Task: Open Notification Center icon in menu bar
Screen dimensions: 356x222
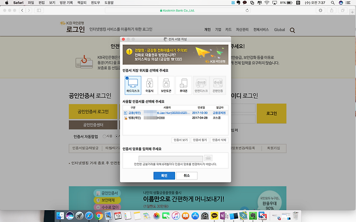Action: (348, 3)
